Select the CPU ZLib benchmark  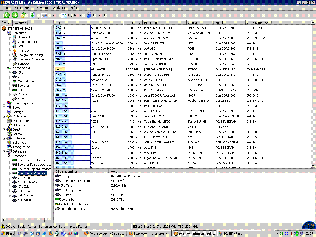pyautogui.click(x=24, y=187)
